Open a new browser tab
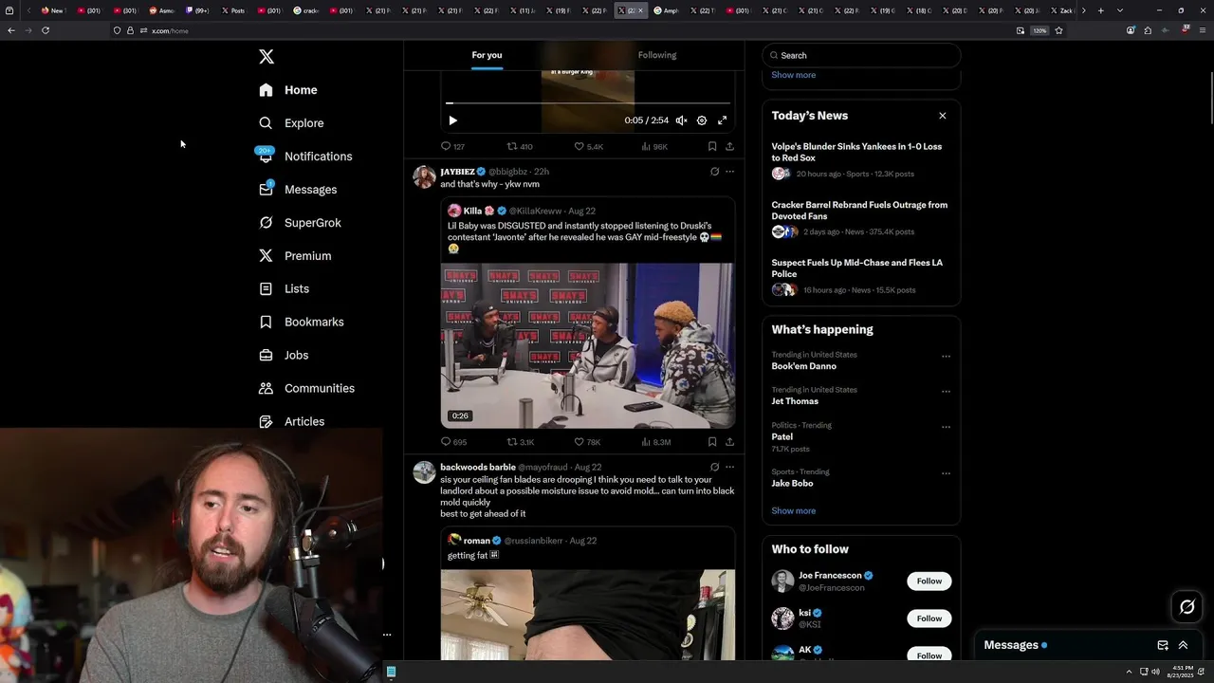Viewport: 1214px width, 683px height. click(x=1100, y=10)
